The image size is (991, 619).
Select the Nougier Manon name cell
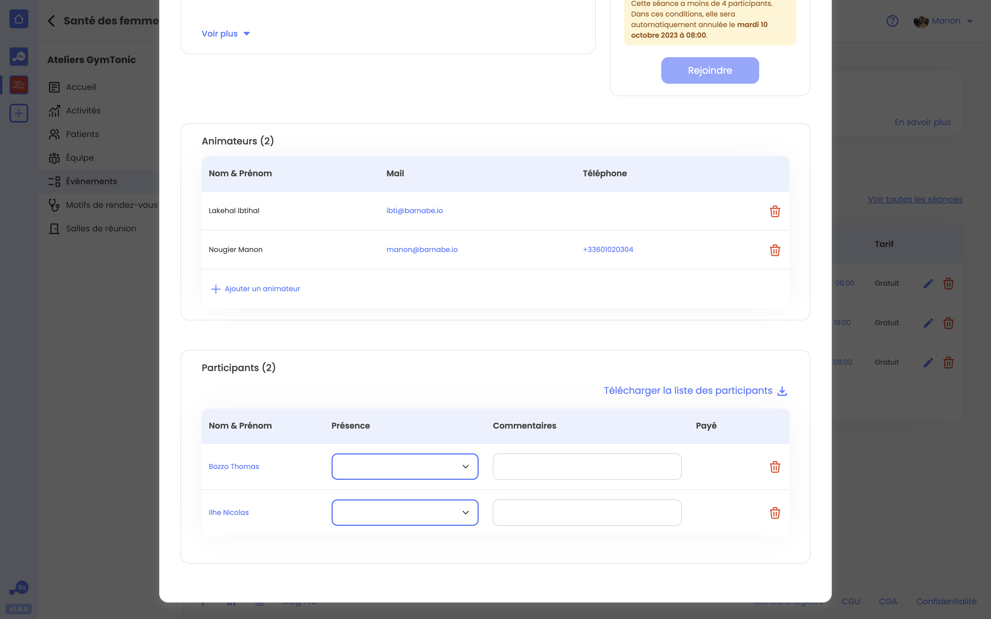pos(235,250)
